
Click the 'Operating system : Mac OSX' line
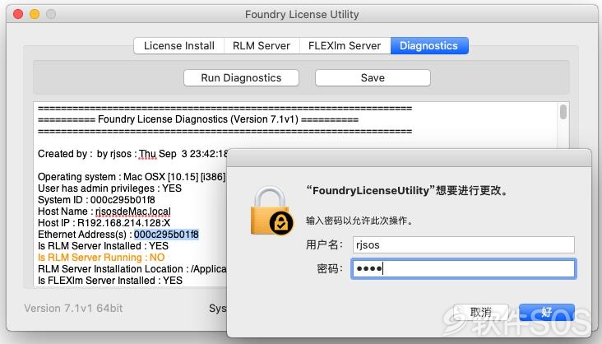click(x=132, y=177)
